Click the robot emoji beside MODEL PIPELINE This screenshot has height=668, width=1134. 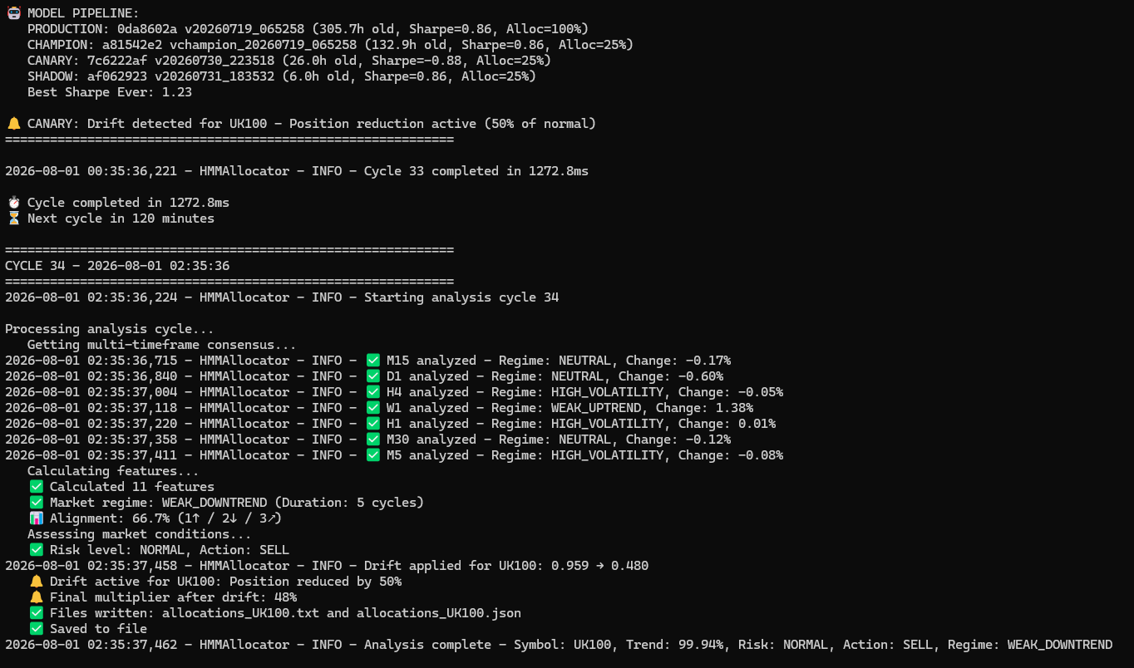tap(13, 13)
